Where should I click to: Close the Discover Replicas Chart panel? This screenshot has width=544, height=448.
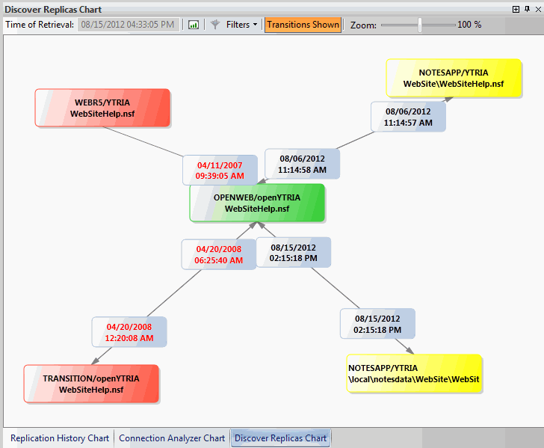point(537,9)
